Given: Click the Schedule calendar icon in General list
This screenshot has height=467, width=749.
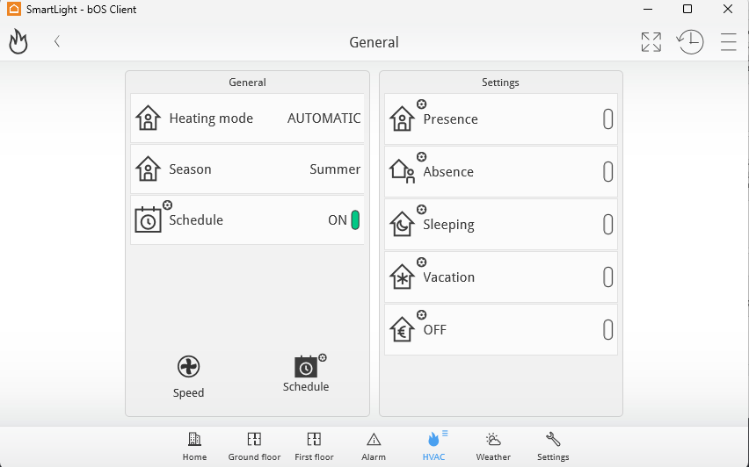Looking at the screenshot, I should [148, 220].
